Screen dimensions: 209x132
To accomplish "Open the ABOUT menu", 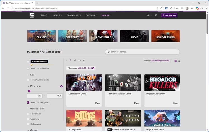I will pos(57,15).
